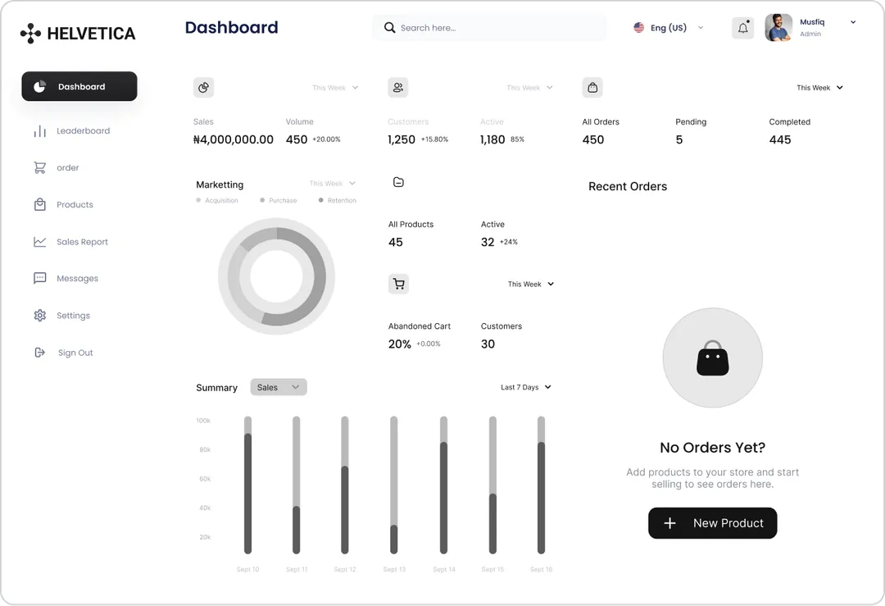The height and width of the screenshot is (606, 885).
Task: Open the Eng (US) language dropdown
Action: pyautogui.click(x=669, y=28)
